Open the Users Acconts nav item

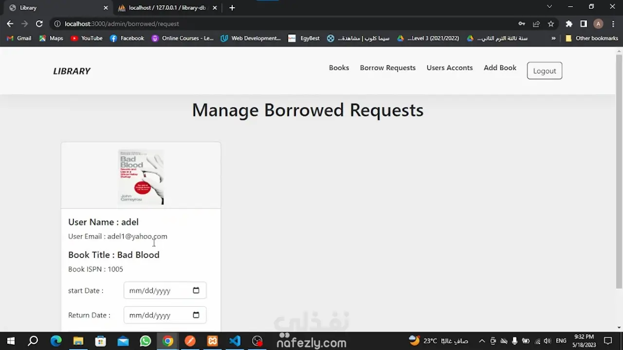450,68
